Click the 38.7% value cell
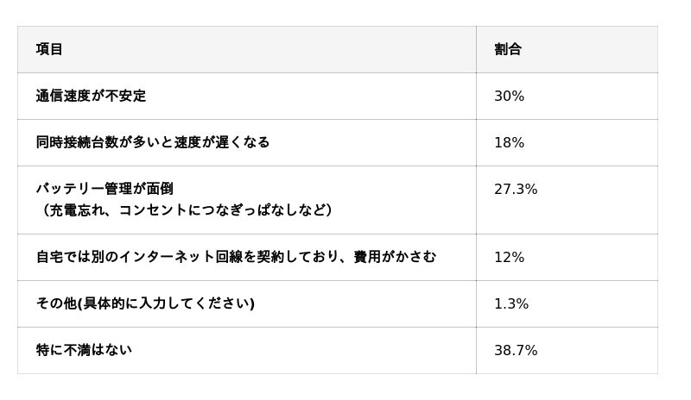This screenshot has height=400, width=691. click(516, 350)
